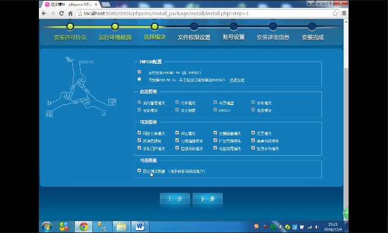
Task: Open the browser home page
Action: click(x=70, y=14)
